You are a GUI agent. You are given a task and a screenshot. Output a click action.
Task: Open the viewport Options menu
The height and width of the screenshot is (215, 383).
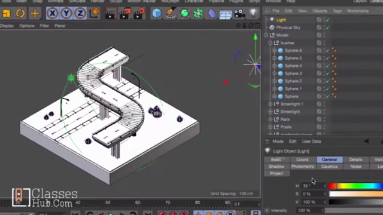pos(27,26)
